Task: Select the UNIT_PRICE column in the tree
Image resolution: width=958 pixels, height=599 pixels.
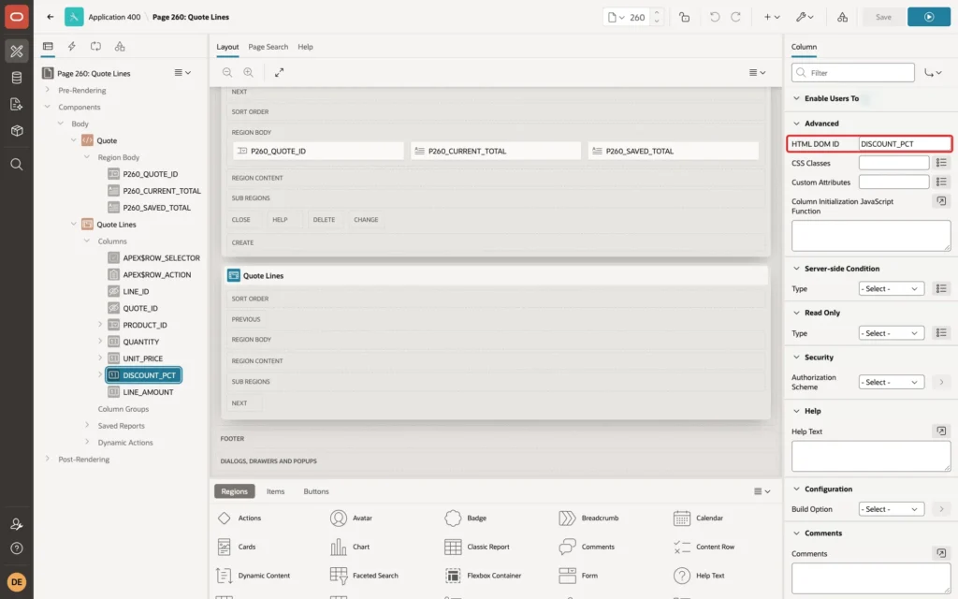Action: click(x=142, y=358)
